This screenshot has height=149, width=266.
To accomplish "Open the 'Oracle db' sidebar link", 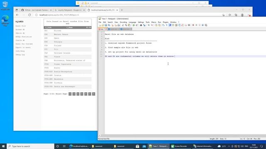I will pyautogui.click(x=20, y=41).
